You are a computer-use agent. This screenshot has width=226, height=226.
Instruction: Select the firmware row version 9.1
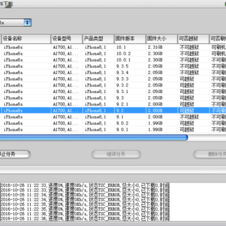pyautogui.click(x=113, y=117)
